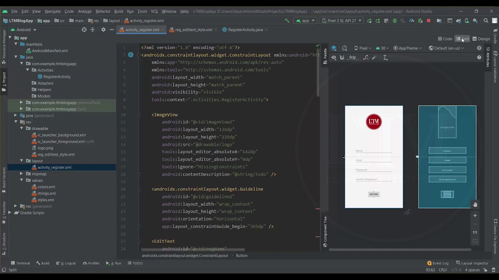Open the AVD Manager icon
This screenshot has width=499, height=280.
click(467, 21)
